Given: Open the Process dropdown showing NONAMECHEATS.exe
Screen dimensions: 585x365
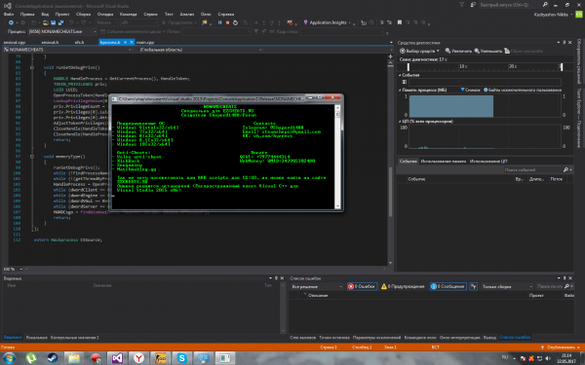Looking at the screenshot, I should coord(62,32).
